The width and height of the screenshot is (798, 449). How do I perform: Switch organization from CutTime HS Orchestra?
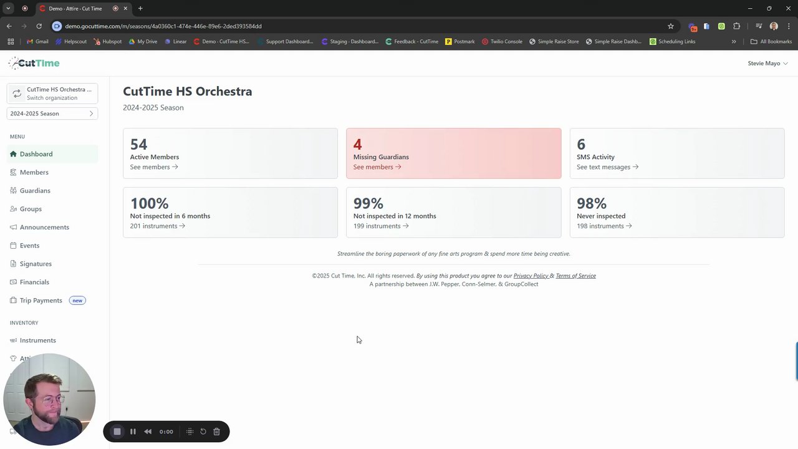(52, 94)
